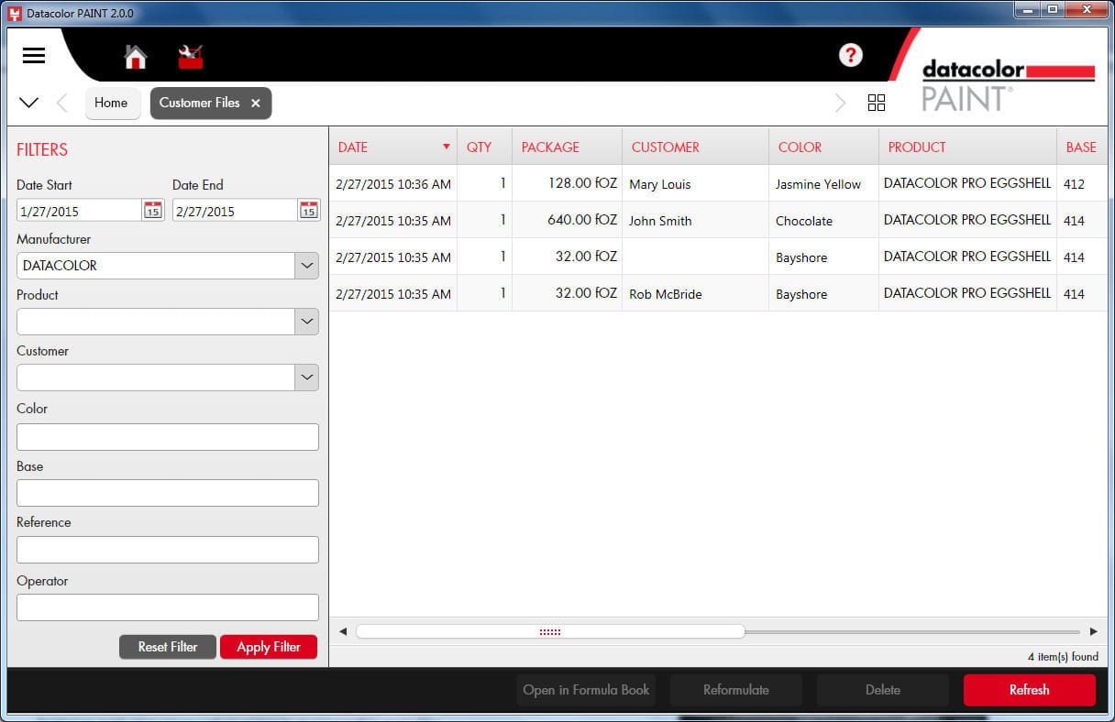Click Open in Formula Book button
This screenshot has height=722, width=1115.
coord(586,690)
